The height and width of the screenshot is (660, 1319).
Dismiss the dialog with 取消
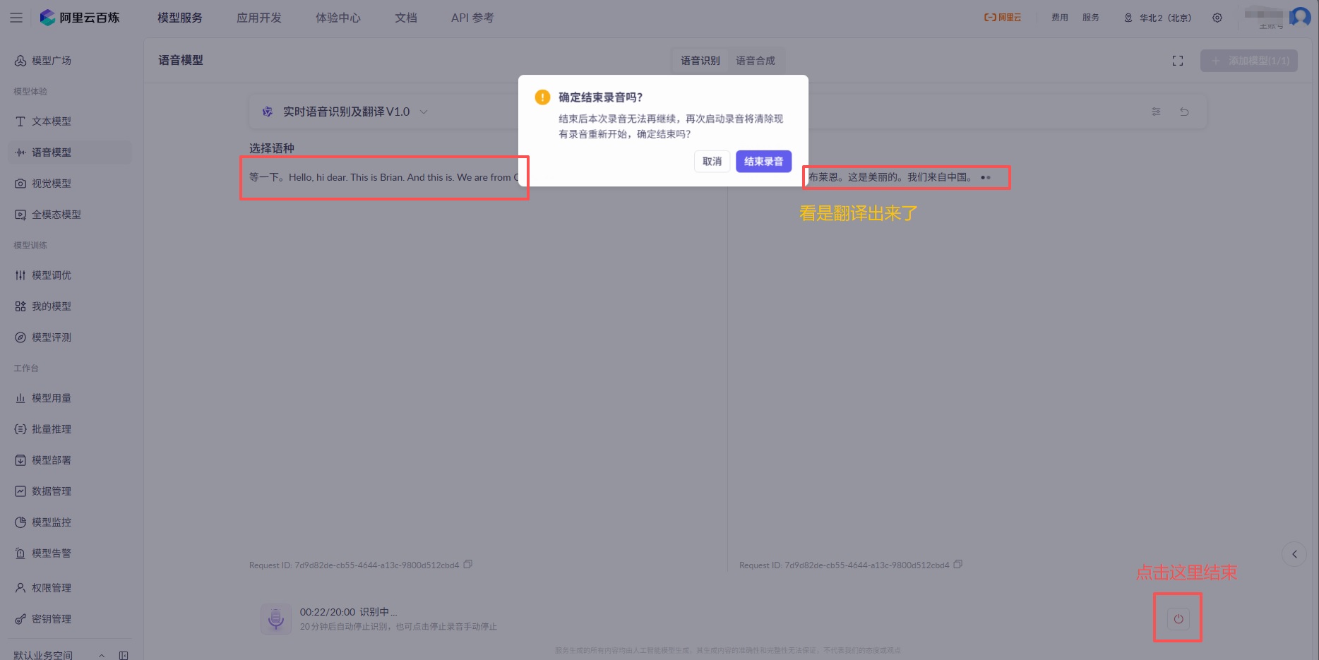coord(712,161)
